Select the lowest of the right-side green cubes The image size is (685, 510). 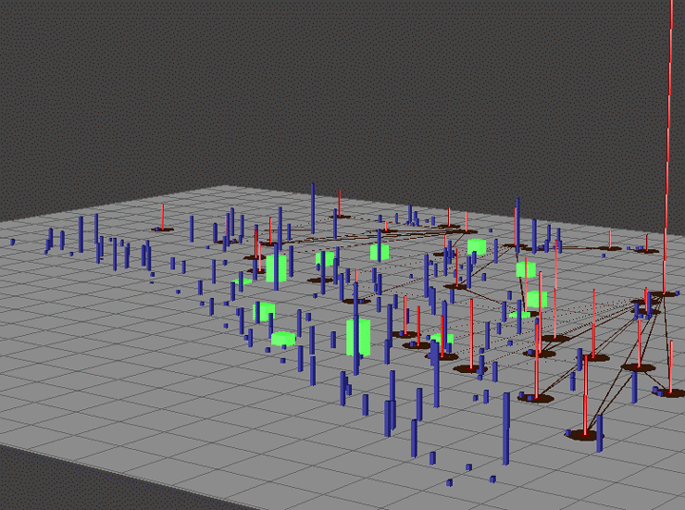click(x=519, y=314)
